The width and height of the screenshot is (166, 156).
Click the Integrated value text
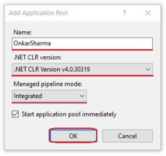click(28, 96)
